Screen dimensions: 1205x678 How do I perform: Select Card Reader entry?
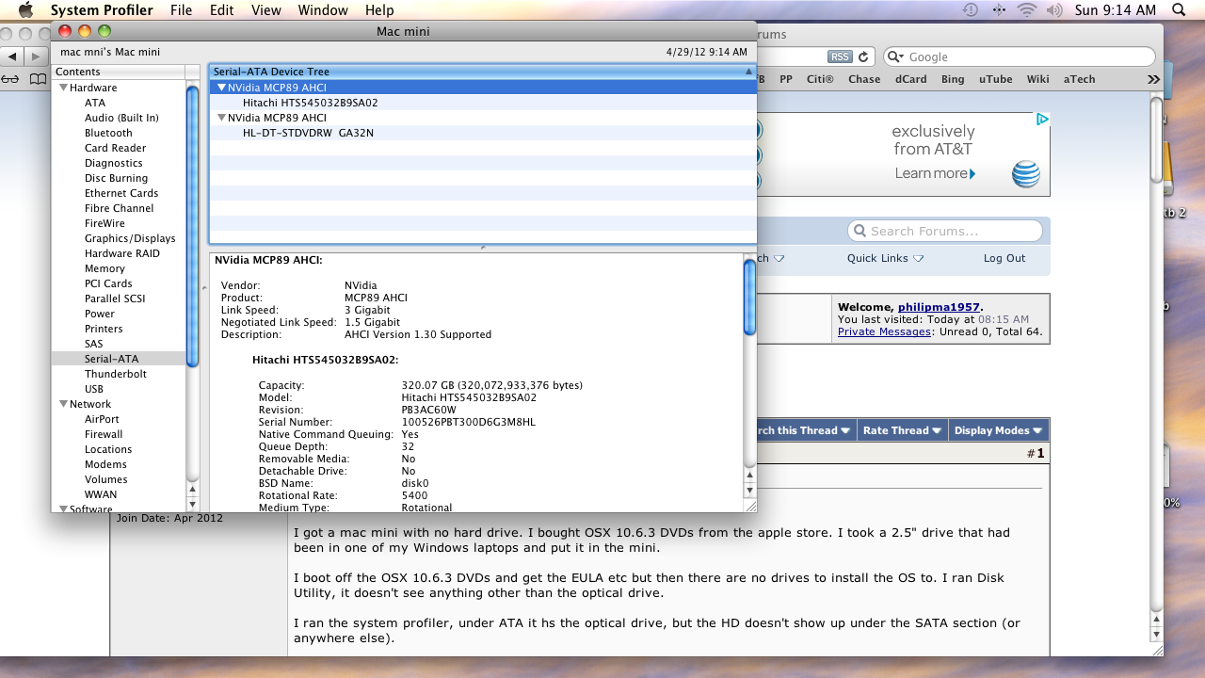pyautogui.click(x=115, y=148)
